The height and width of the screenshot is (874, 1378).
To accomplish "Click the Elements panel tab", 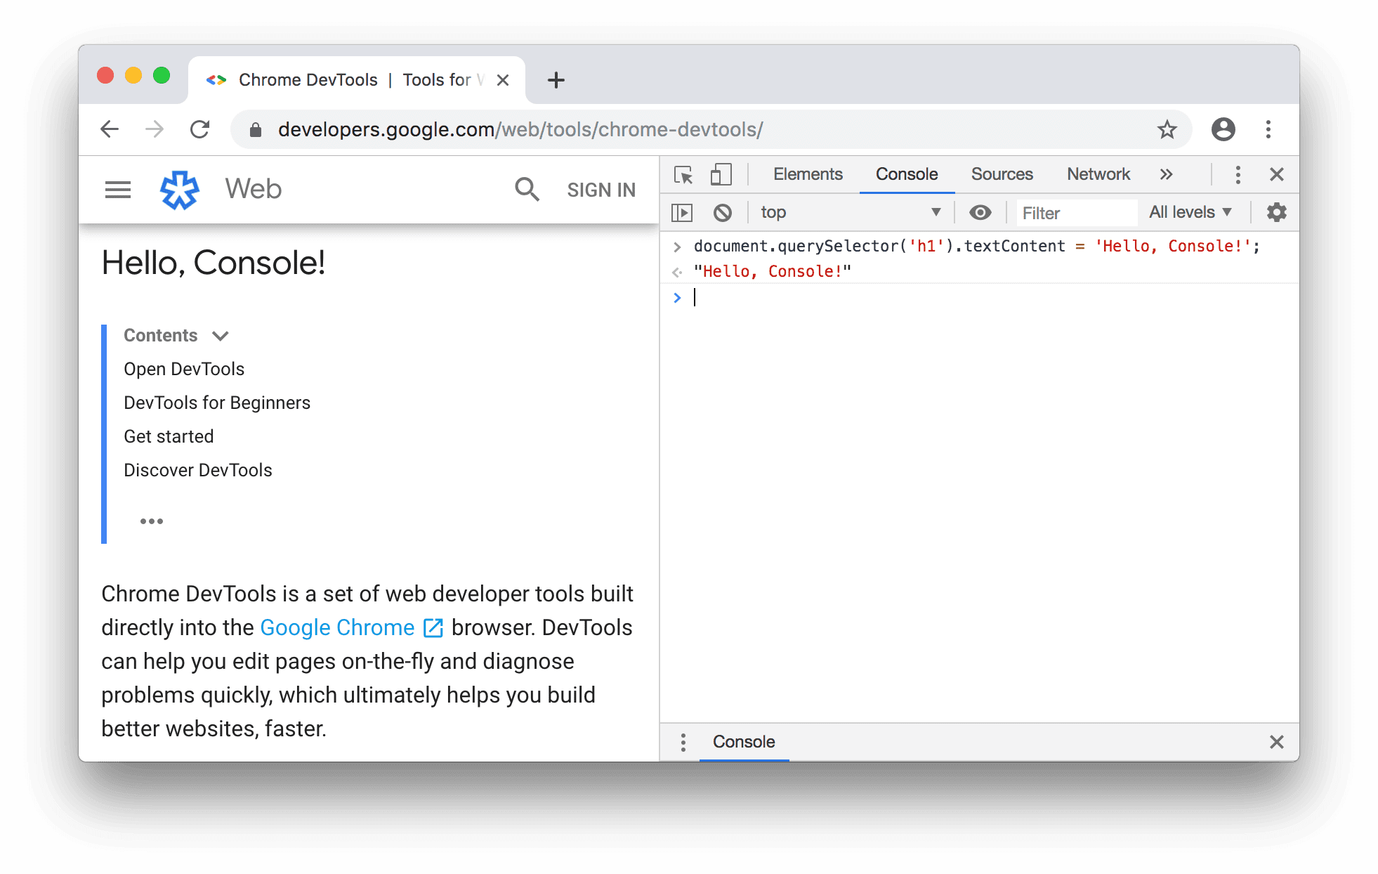I will (x=810, y=173).
